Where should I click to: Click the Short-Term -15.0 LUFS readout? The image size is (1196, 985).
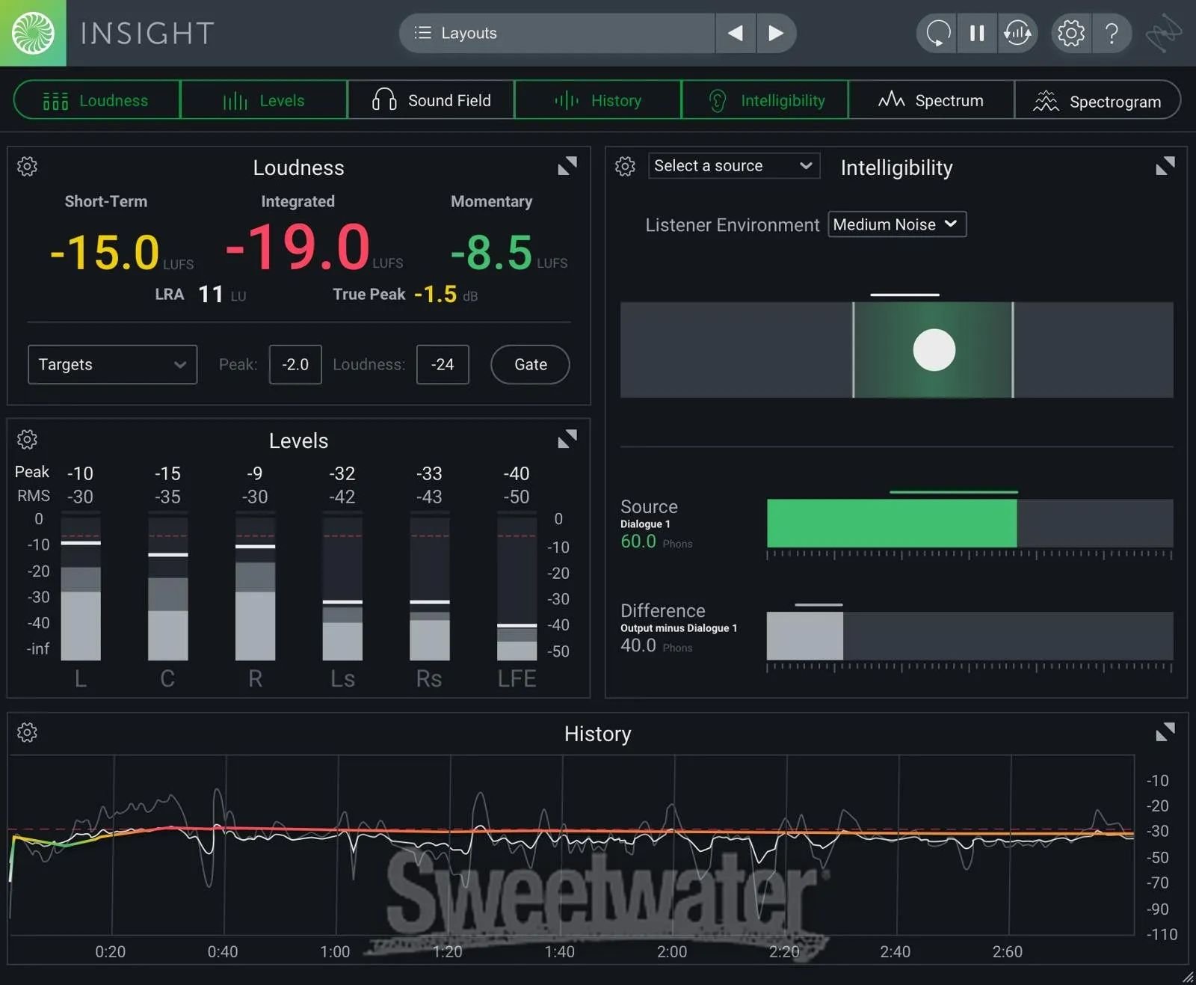[x=121, y=252]
